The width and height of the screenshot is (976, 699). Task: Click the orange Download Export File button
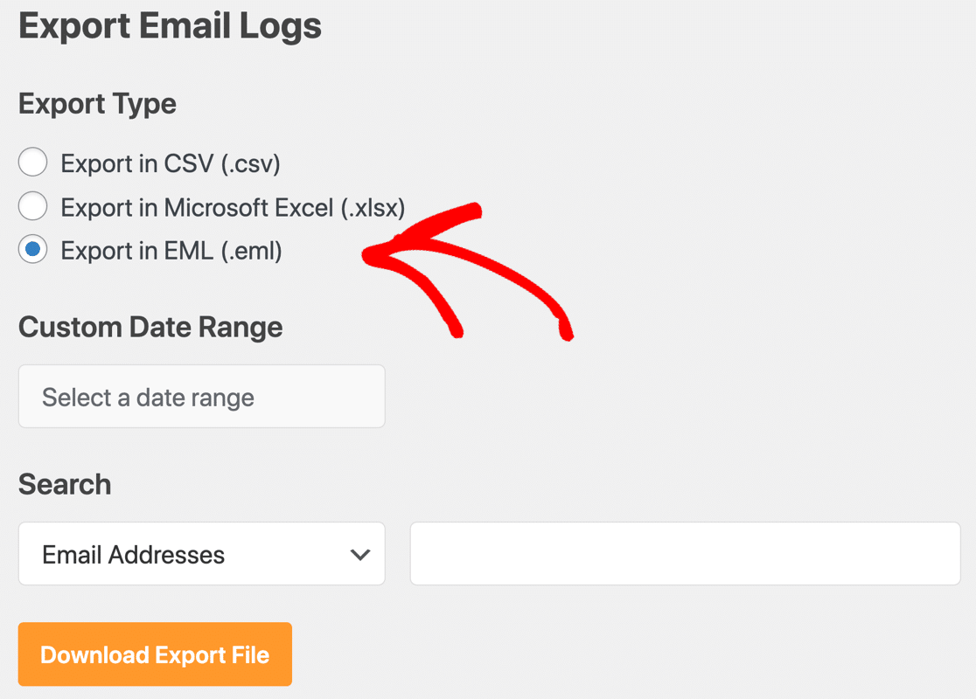pos(154,654)
